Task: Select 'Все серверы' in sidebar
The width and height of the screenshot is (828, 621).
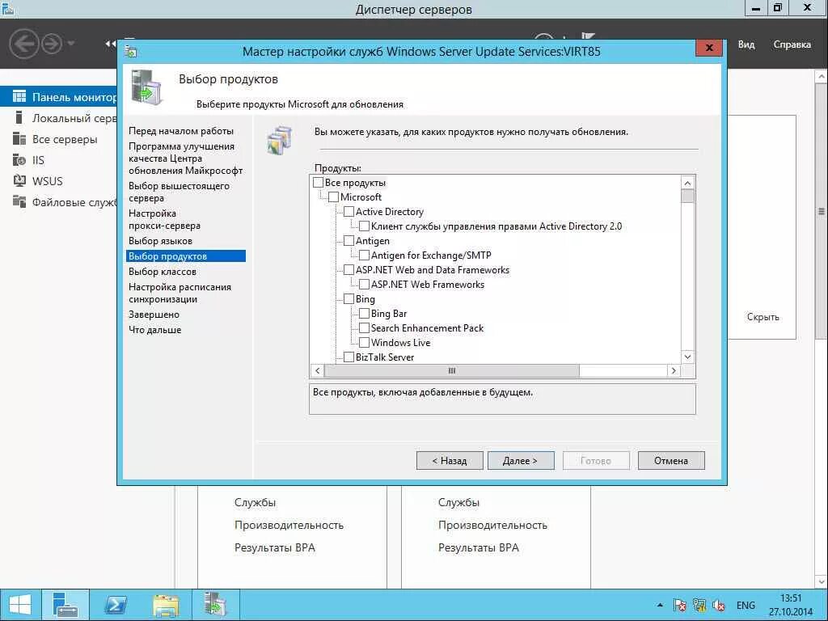Action: point(65,139)
